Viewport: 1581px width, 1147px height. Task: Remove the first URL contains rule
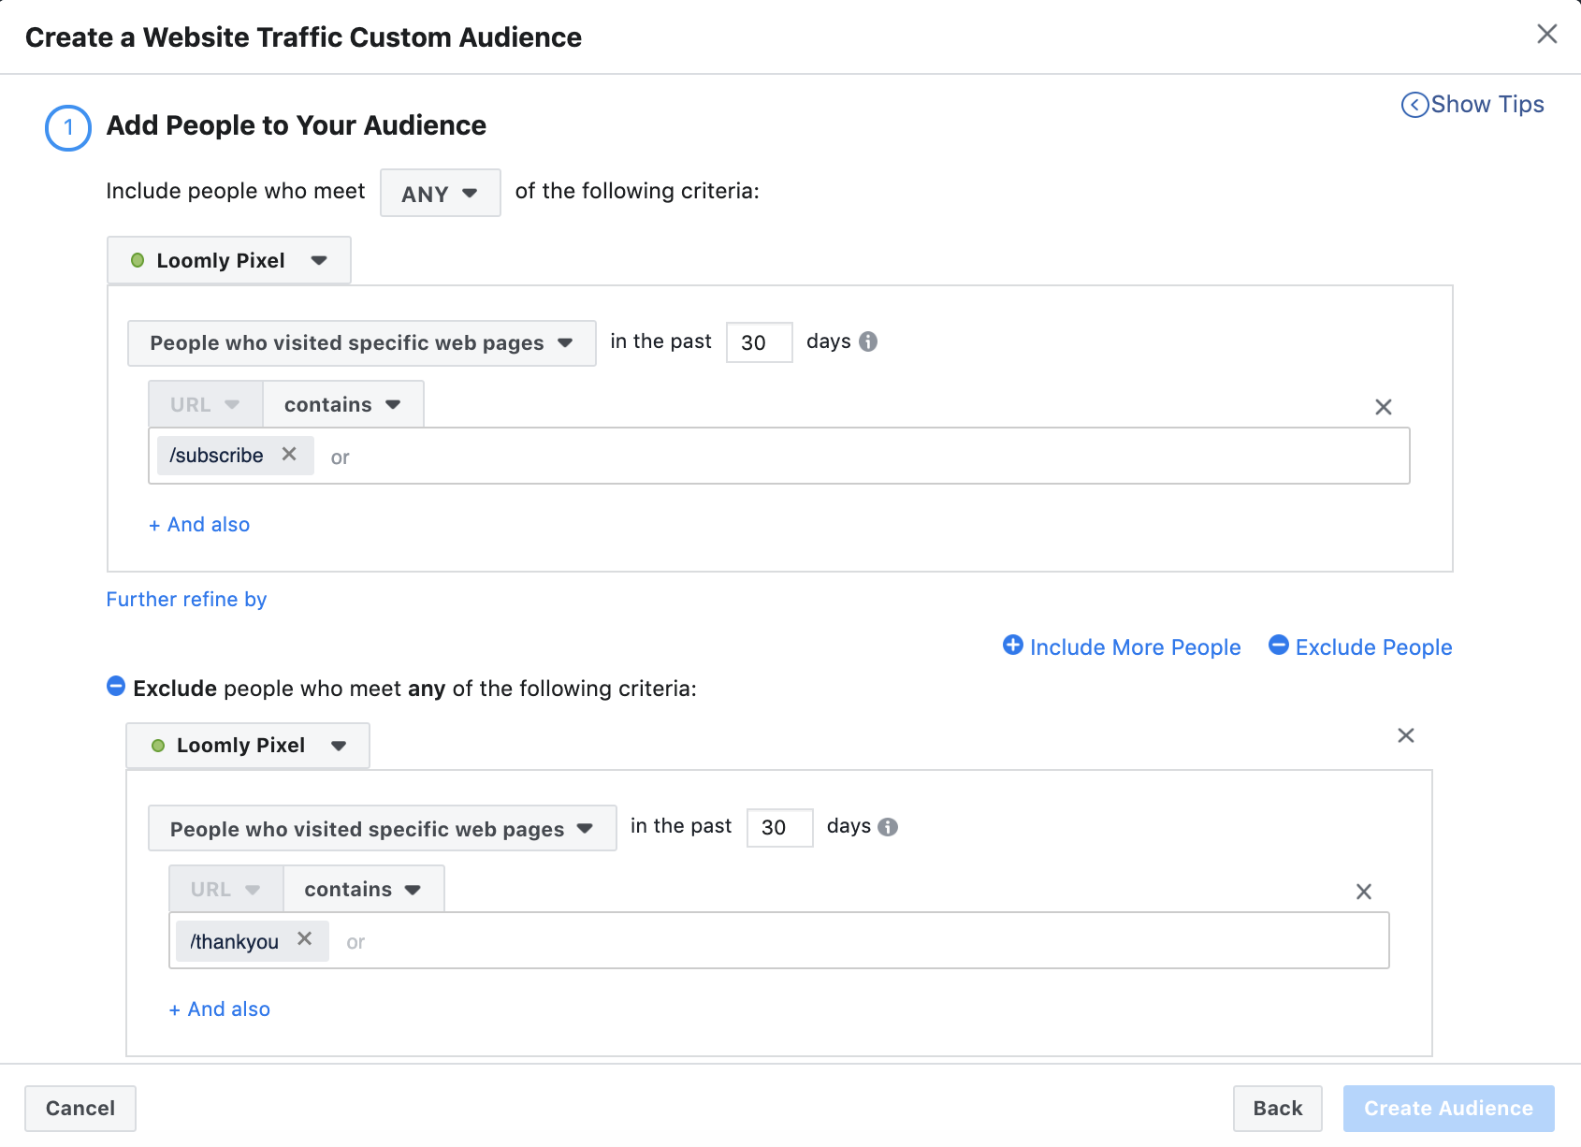point(1383,407)
